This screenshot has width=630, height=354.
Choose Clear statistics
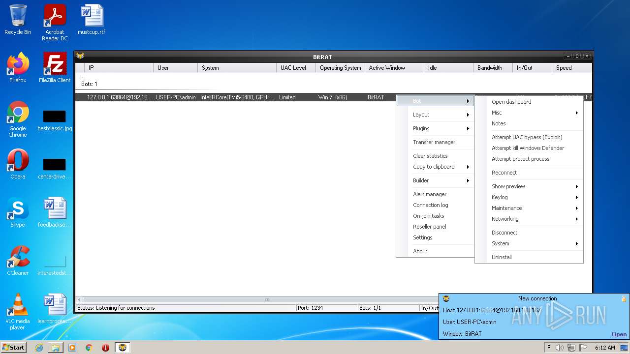click(435, 156)
